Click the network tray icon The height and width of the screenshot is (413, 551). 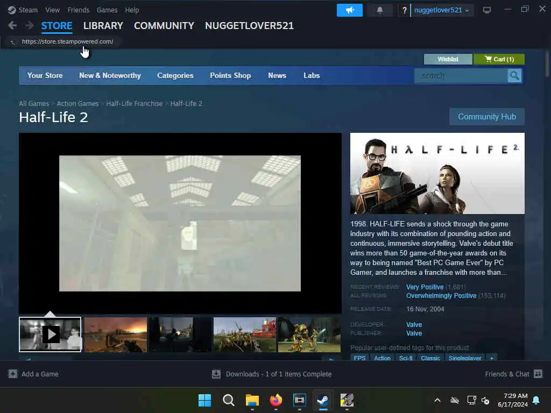pyautogui.click(x=471, y=400)
